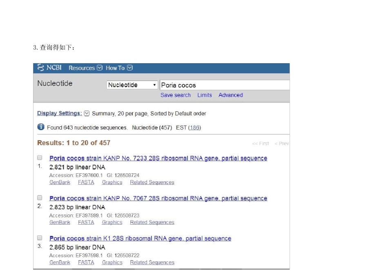Image resolution: width=388 pixels, height=274 pixels.
Task: Open the How To dropdown menu
Action: [x=119, y=68]
